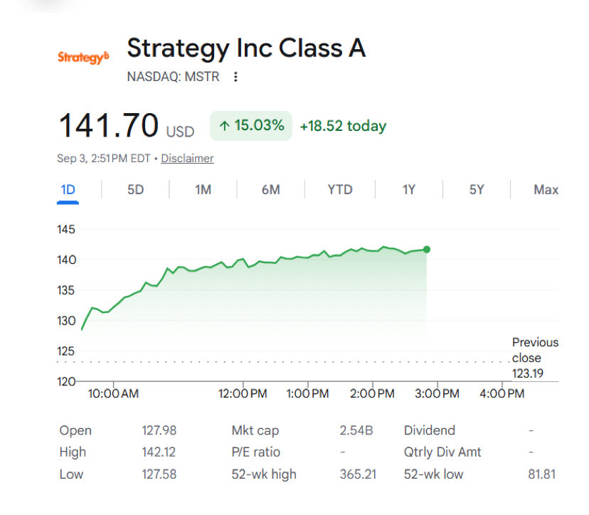The image size is (589, 515).
Task: Click the orange Strategy company logo
Action: click(x=83, y=57)
